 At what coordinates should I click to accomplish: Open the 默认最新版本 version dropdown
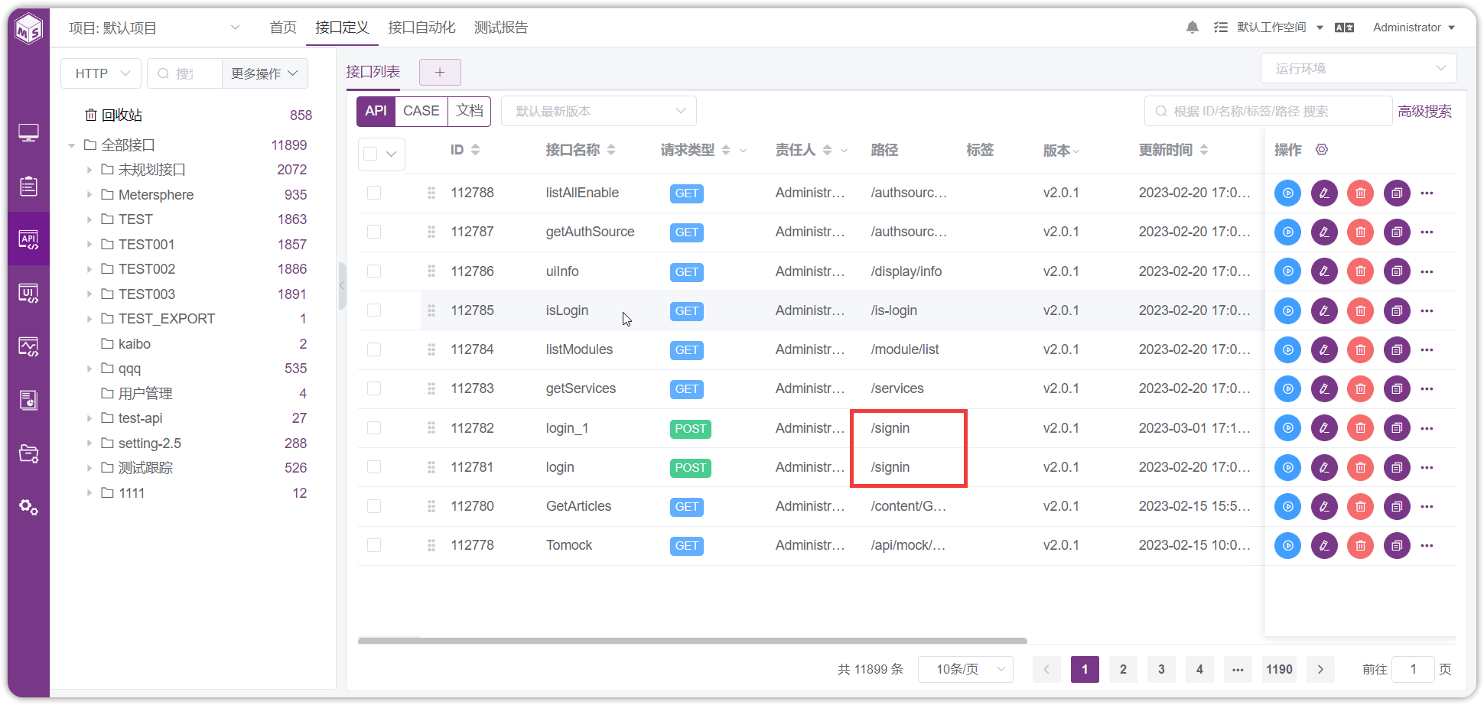599,111
